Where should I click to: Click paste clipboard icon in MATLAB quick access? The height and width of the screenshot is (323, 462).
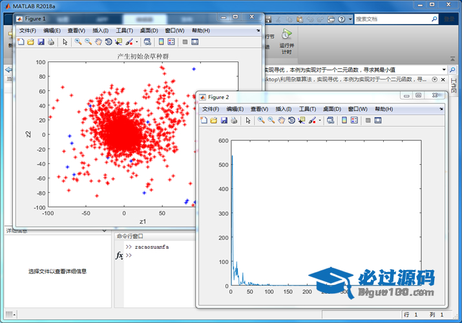(300, 19)
